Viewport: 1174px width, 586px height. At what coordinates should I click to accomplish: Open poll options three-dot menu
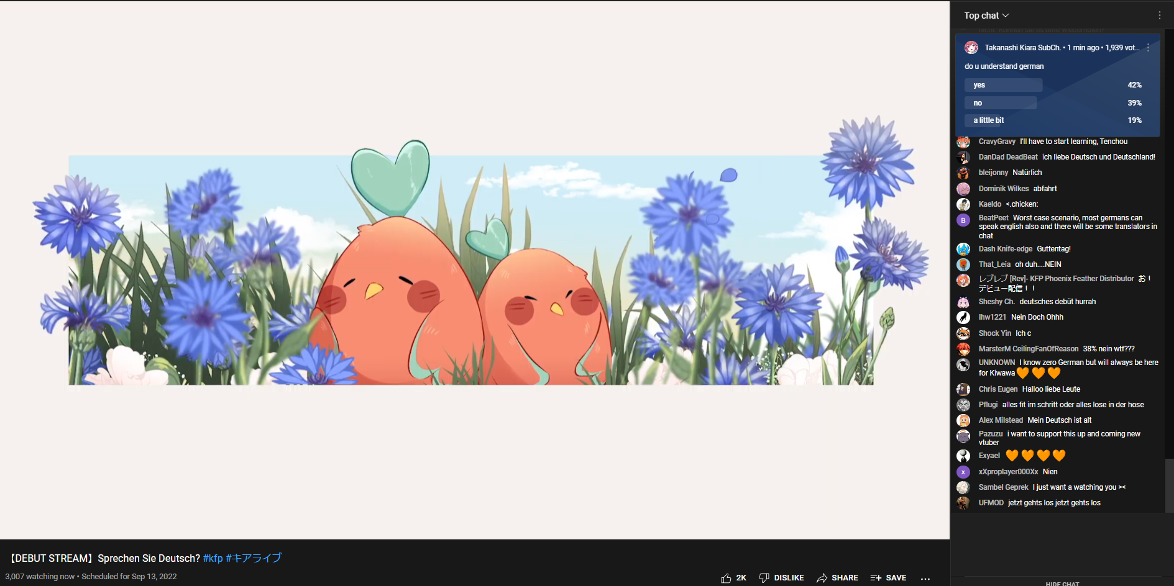[x=1148, y=48]
